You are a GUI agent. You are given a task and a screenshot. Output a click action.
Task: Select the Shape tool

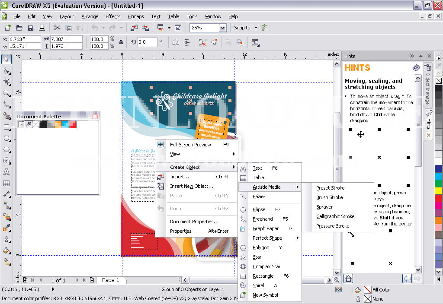click(6, 70)
